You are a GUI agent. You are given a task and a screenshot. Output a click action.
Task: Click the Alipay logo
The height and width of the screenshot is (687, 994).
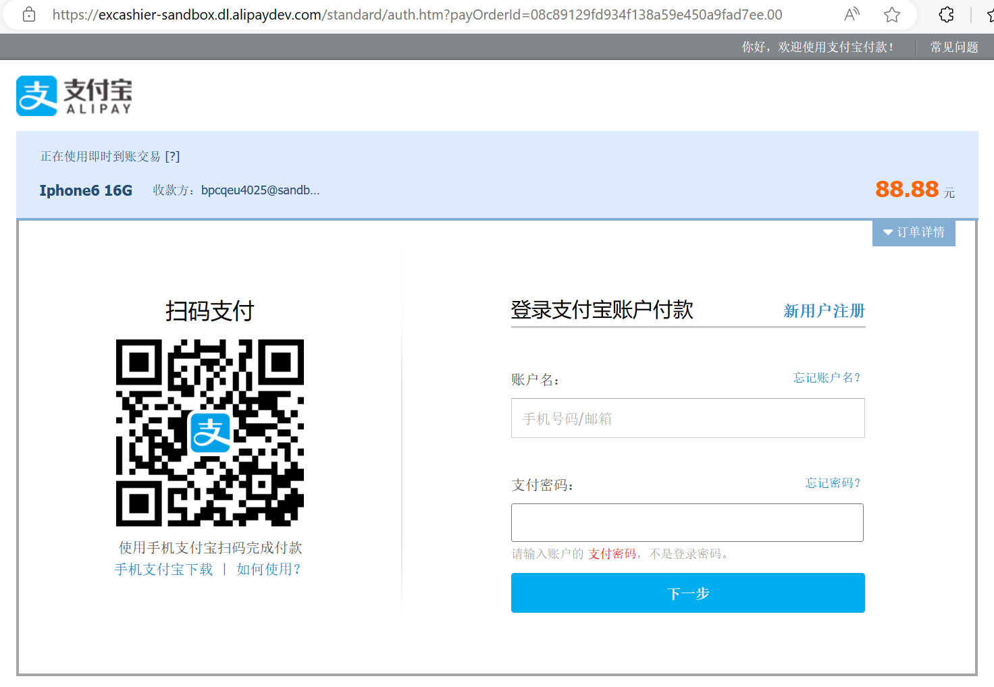click(x=74, y=96)
